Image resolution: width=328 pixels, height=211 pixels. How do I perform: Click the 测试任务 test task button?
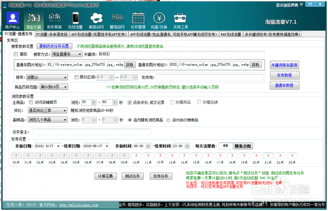tap(133, 176)
